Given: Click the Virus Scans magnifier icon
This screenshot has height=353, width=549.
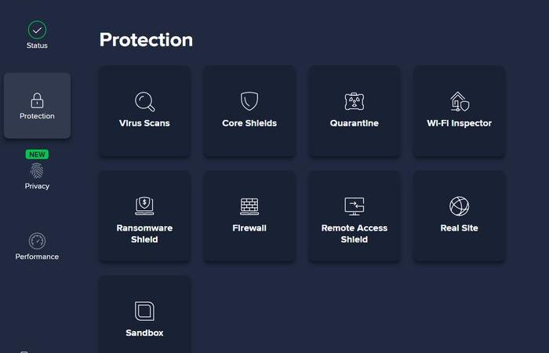Looking at the screenshot, I should (x=144, y=101).
